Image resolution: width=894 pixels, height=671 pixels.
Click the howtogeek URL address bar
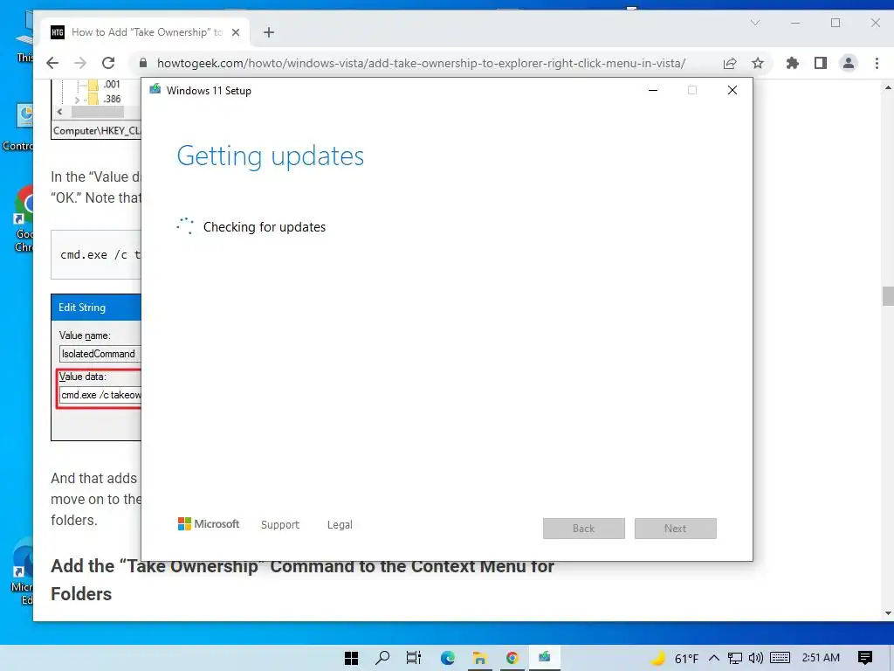(x=421, y=63)
